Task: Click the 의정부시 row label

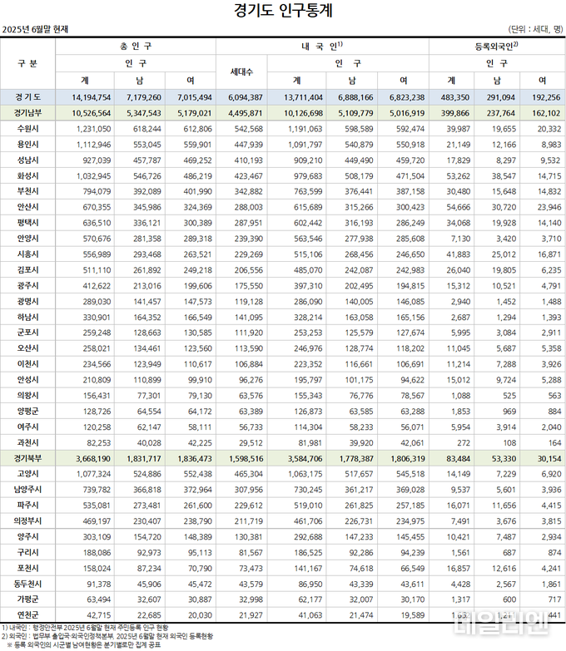Action: [27, 520]
